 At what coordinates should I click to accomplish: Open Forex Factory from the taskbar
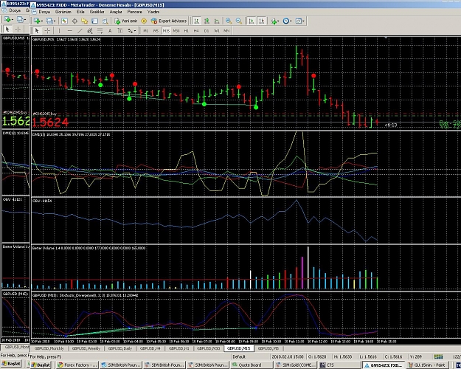[x=77, y=365]
